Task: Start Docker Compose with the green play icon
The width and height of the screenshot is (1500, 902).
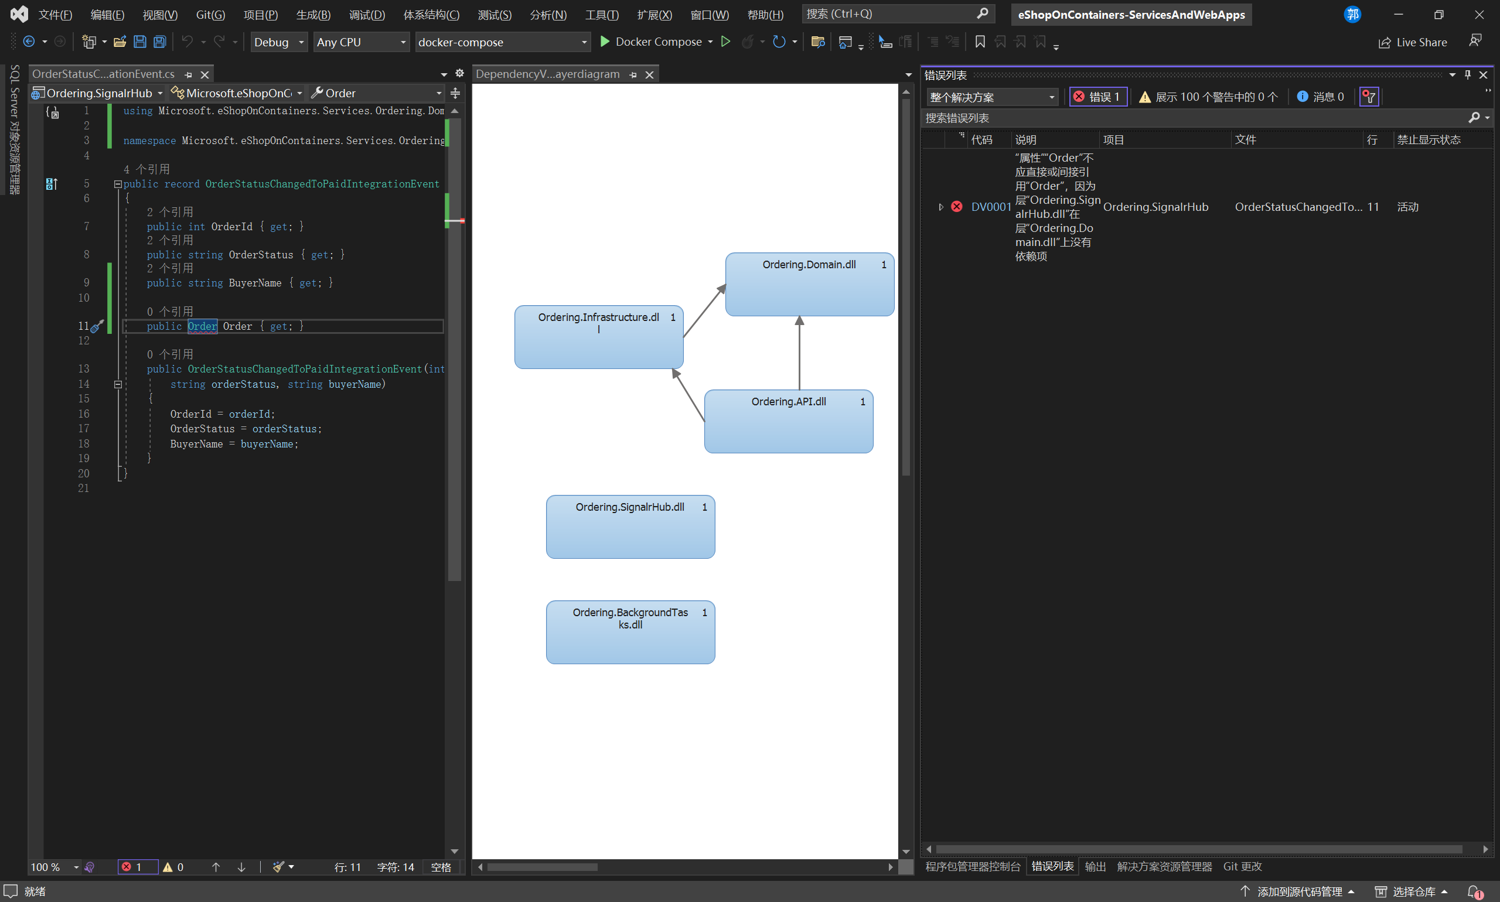Action: pos(604,42)
